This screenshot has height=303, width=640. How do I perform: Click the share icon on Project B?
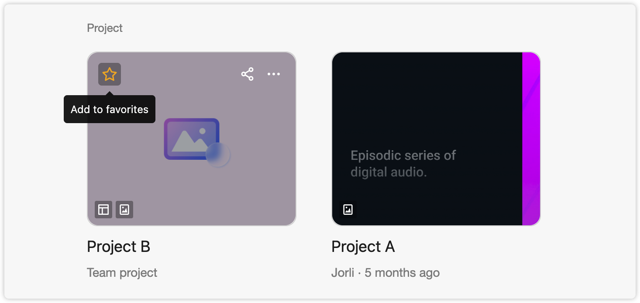(248, 74)
